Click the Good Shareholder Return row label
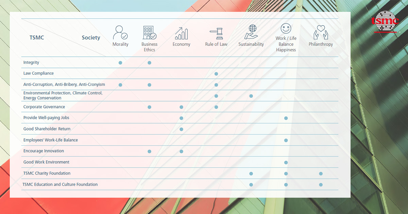The image size is (408, 214). (47, 129)
